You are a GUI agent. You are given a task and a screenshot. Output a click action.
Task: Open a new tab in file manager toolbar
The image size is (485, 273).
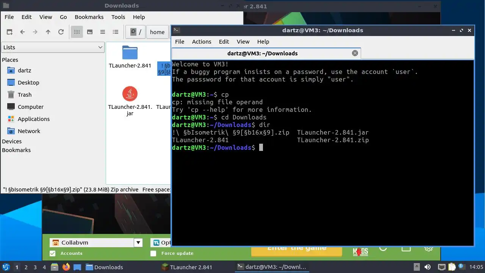click(x=9, y=32)
